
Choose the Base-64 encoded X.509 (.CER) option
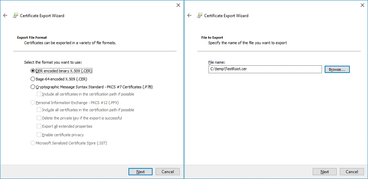click(x=33, y=79)
